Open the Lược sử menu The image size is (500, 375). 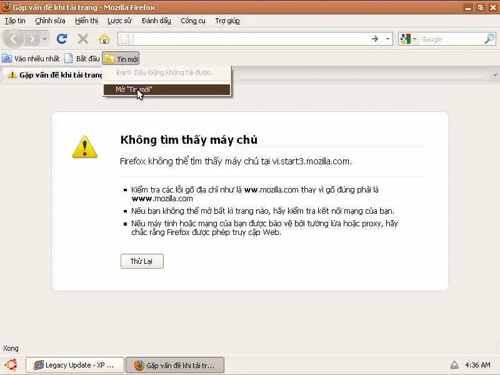(119, 21)
